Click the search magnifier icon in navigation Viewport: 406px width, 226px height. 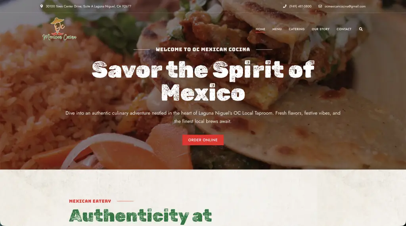[361, 29]
